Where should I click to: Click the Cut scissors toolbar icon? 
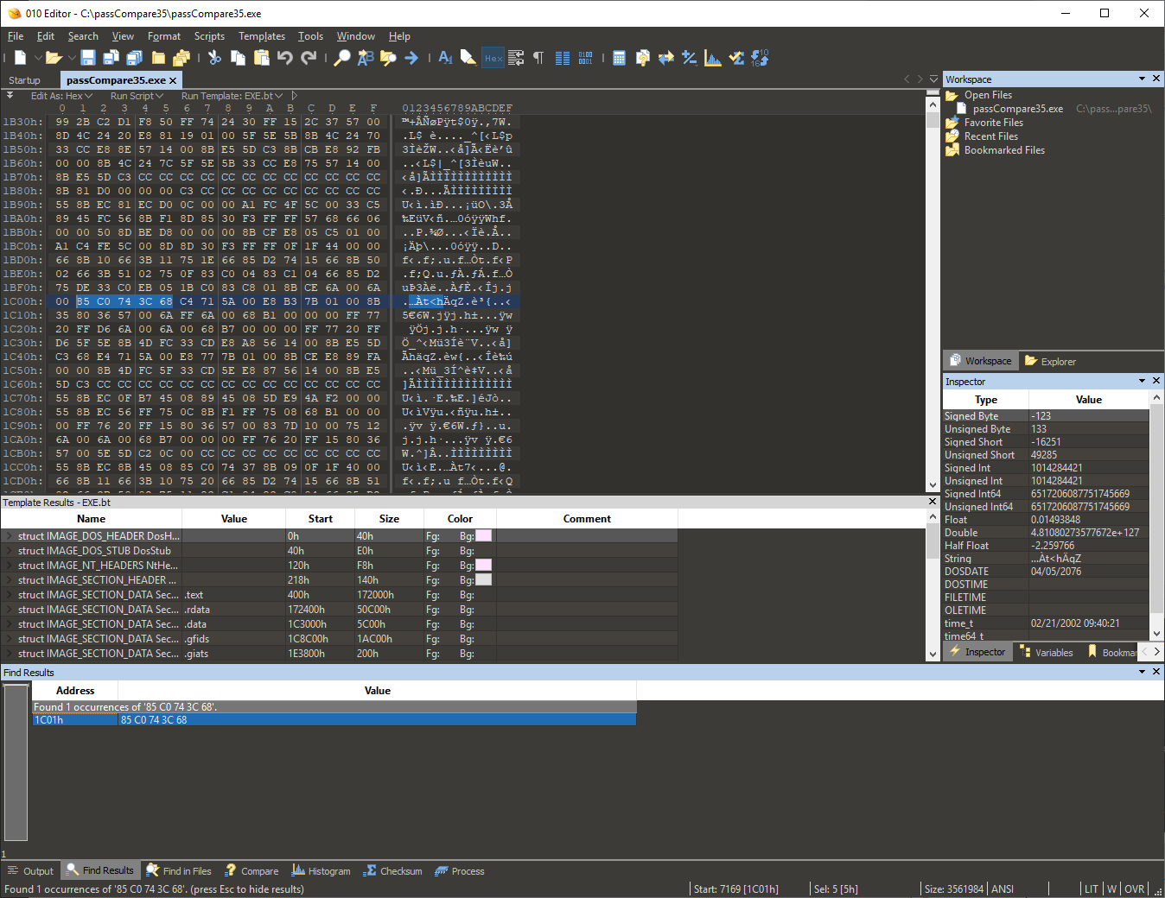[214, 58]
